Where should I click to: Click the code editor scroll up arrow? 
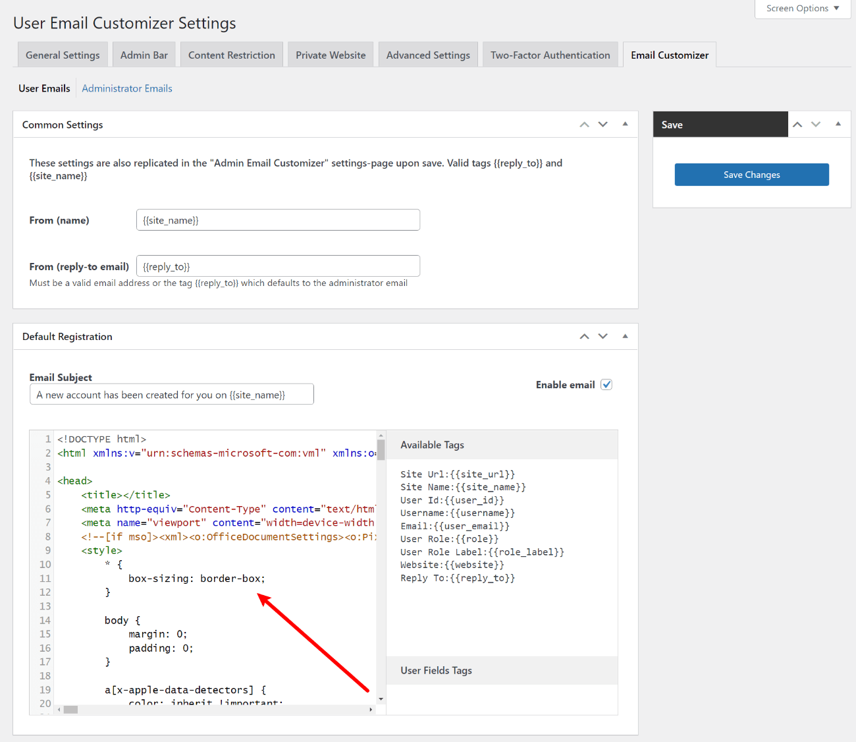pyautogui.click(x=381, y=435)
